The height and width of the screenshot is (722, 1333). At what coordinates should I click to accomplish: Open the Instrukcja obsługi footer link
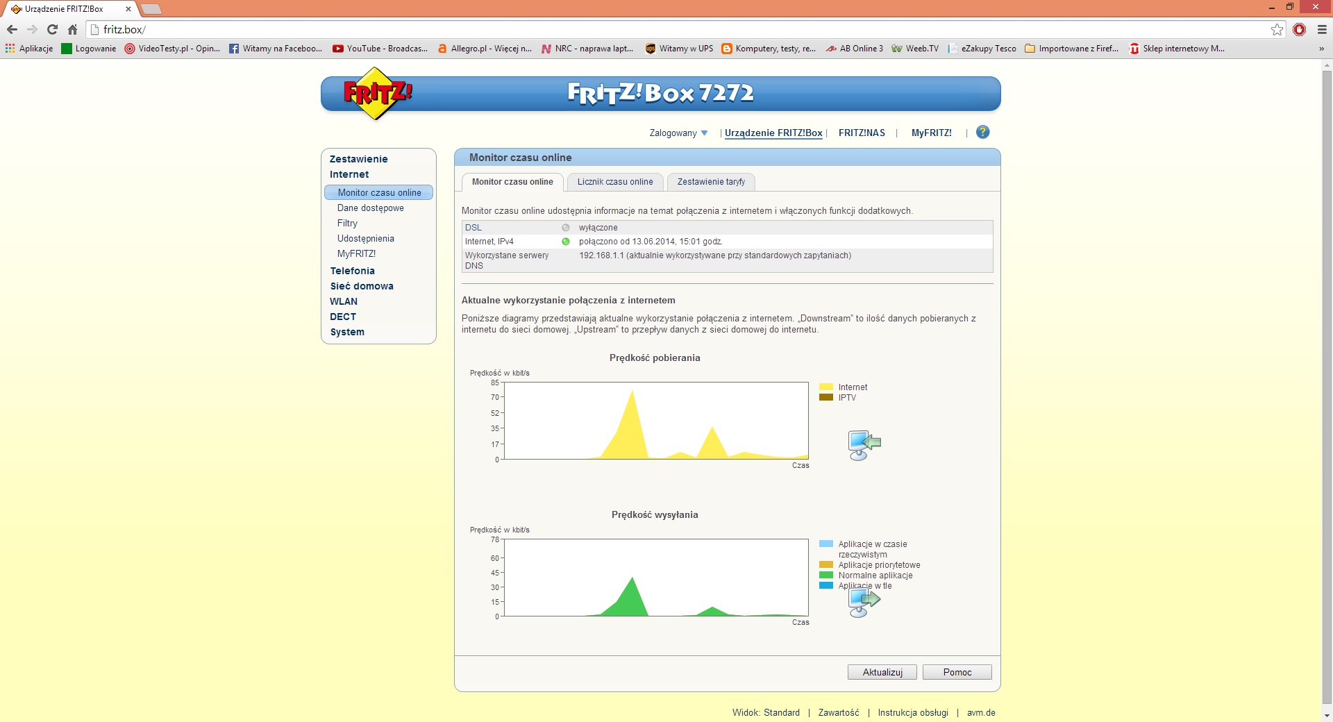click(x=913, y=712)
